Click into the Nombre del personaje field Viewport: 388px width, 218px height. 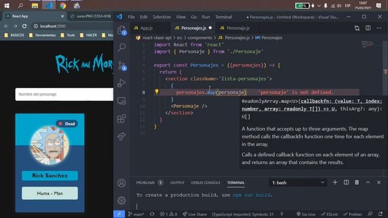tap(64, 94)
